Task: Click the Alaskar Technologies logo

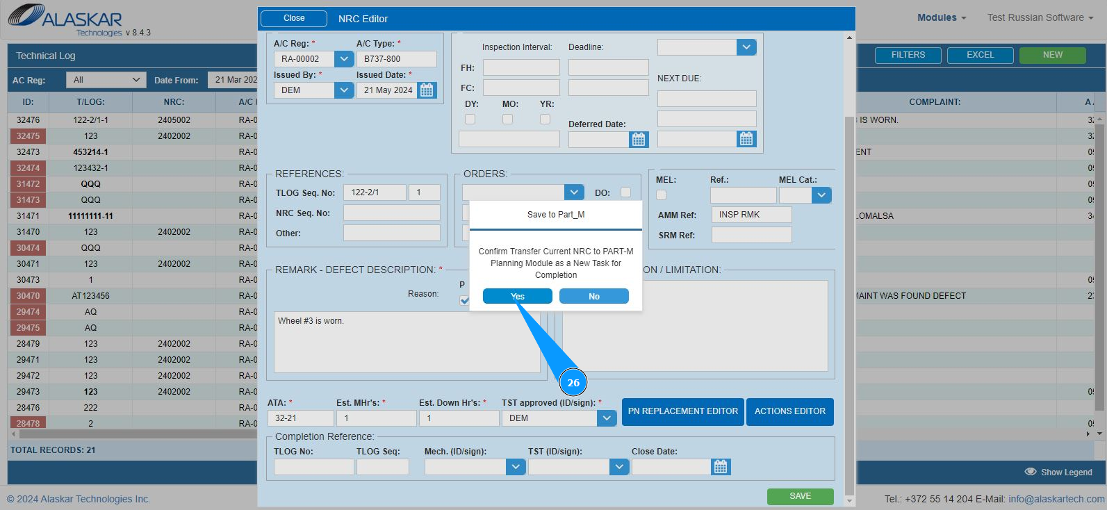Action: tap(66, 20)
